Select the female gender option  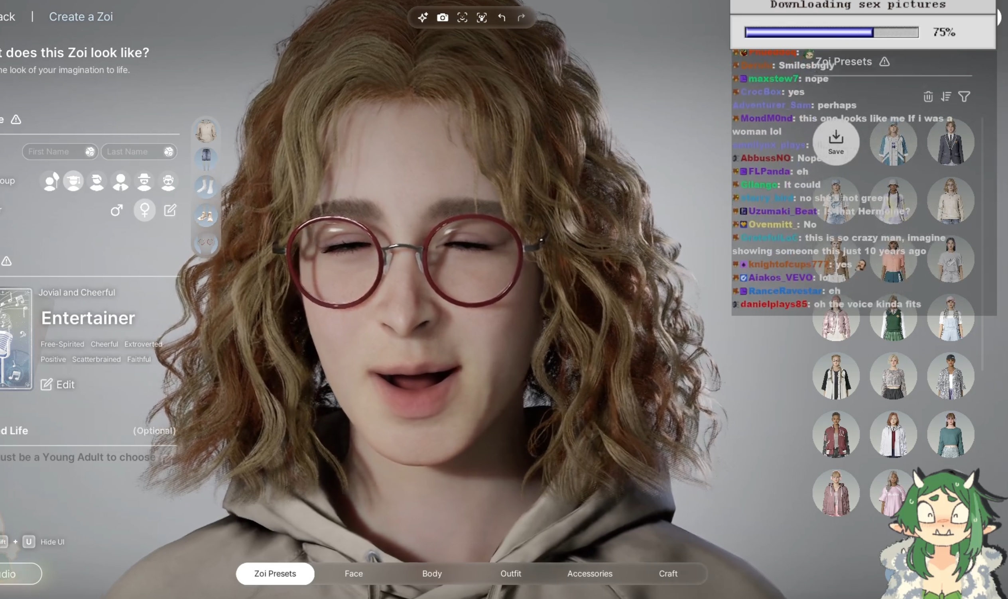coord(144,210)
